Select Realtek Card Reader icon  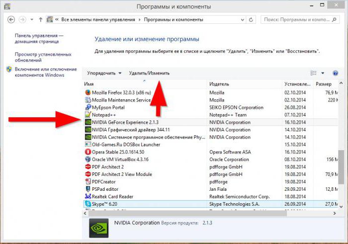click(x=88, y=196)
